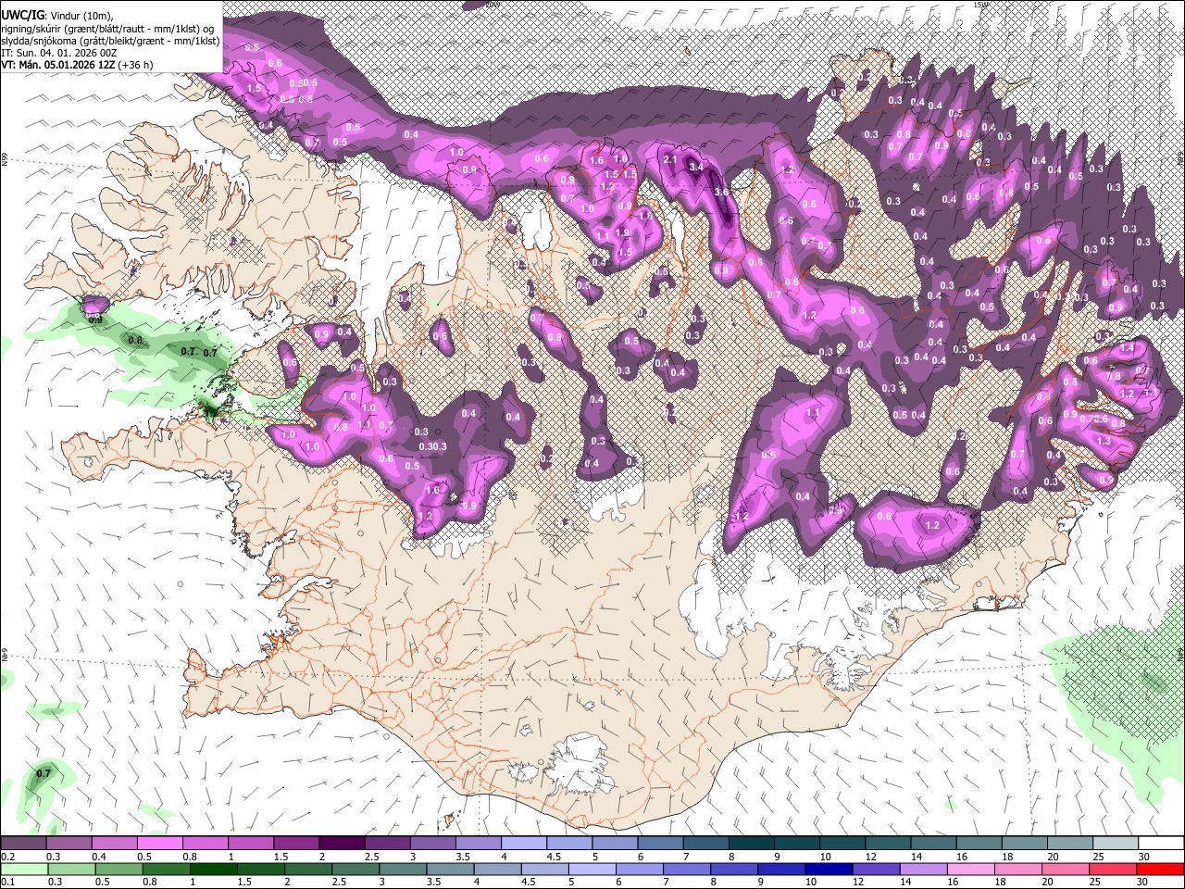Click the 0.2 label in the top legend row
Screen dimensions: 1185x889
point(7,857)
